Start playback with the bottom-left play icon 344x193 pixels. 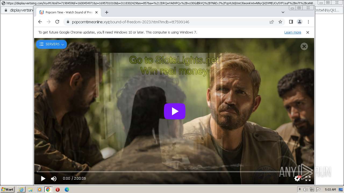pos(43,179)
